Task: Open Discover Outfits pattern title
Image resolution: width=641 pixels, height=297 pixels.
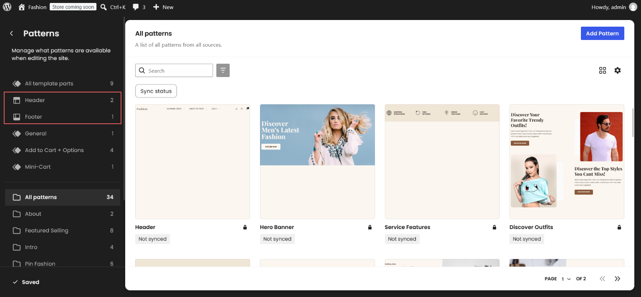Action: [531, 227]
